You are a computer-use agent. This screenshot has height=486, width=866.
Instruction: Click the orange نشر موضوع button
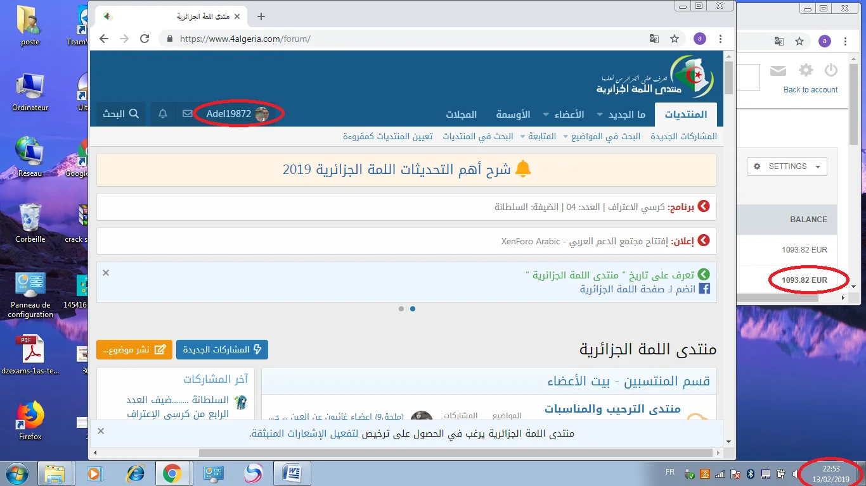coord(134,349)
